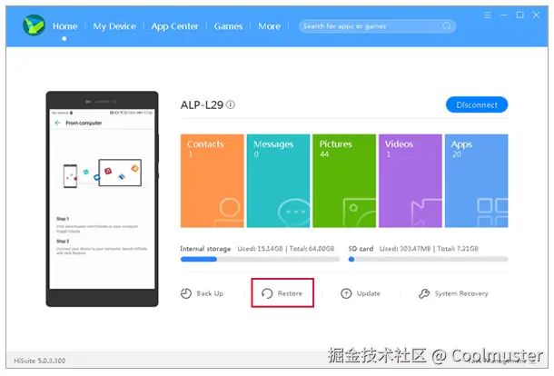The height and width of the screenshot is (376, 554).
Task: Click the System Recovery wrench icon
Action: pyautogui.click(x=424, y=293)
